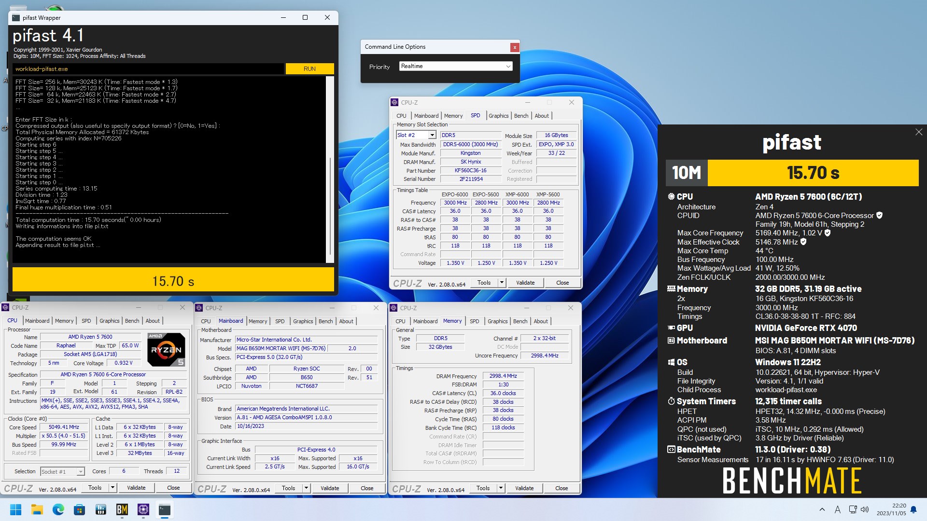Close the BenchMate pifast result panel
Screen dimensions: 927x521
click(x=918, y=132)
